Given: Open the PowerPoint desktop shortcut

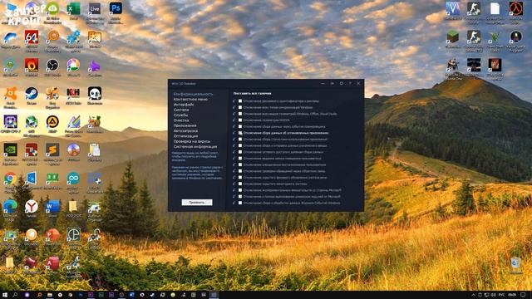Looking at the screenshot, I should click(52, 234).
